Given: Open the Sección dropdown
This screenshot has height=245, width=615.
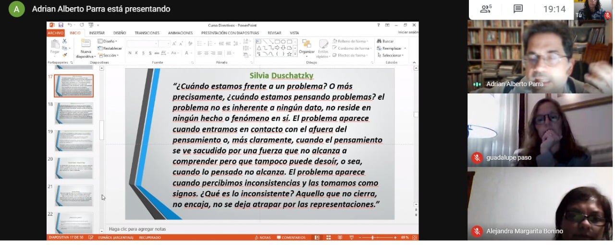Looking at the screenshot, I should click(x=108, y=56).
